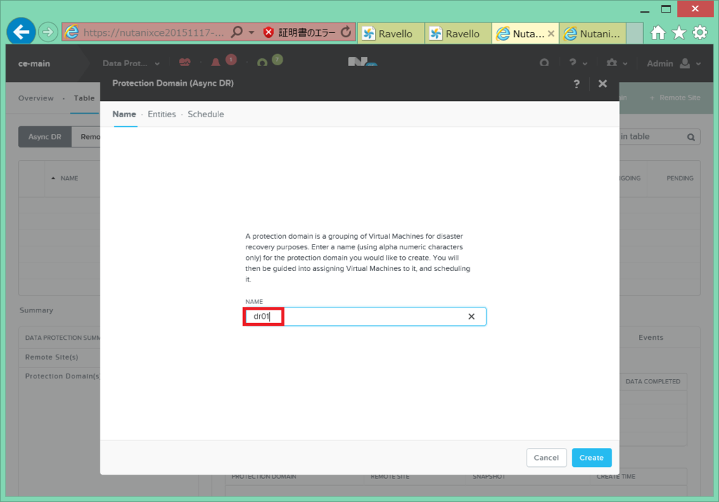Switch to the first Ravello tab
The width and height of the screenshot is (719, 502).
[390, 34]
